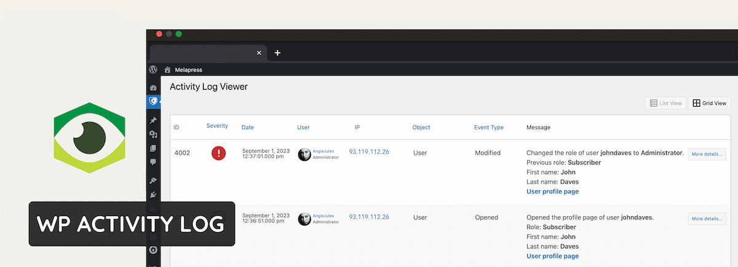
Task: Sort the log by Severity column
Action: coord(217,126)
